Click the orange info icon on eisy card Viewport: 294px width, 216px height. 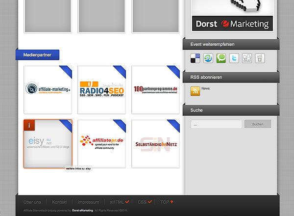pos(29,125)
